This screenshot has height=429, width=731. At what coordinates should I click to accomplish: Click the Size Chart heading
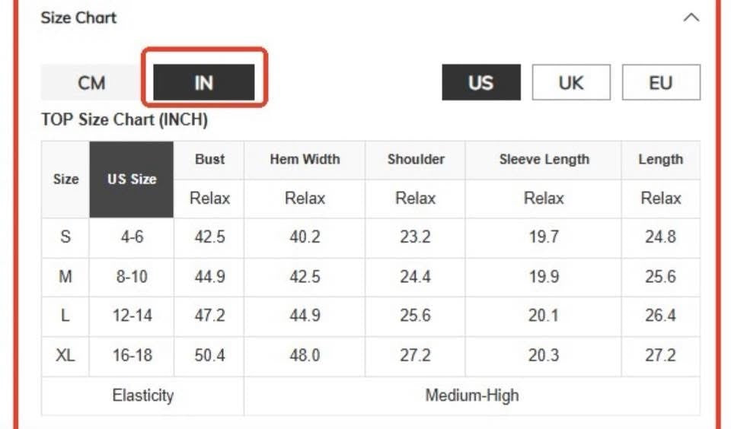[x=78, y=17]
